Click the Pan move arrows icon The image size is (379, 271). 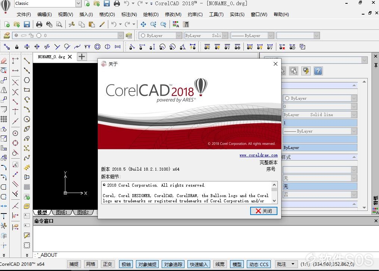143,24
